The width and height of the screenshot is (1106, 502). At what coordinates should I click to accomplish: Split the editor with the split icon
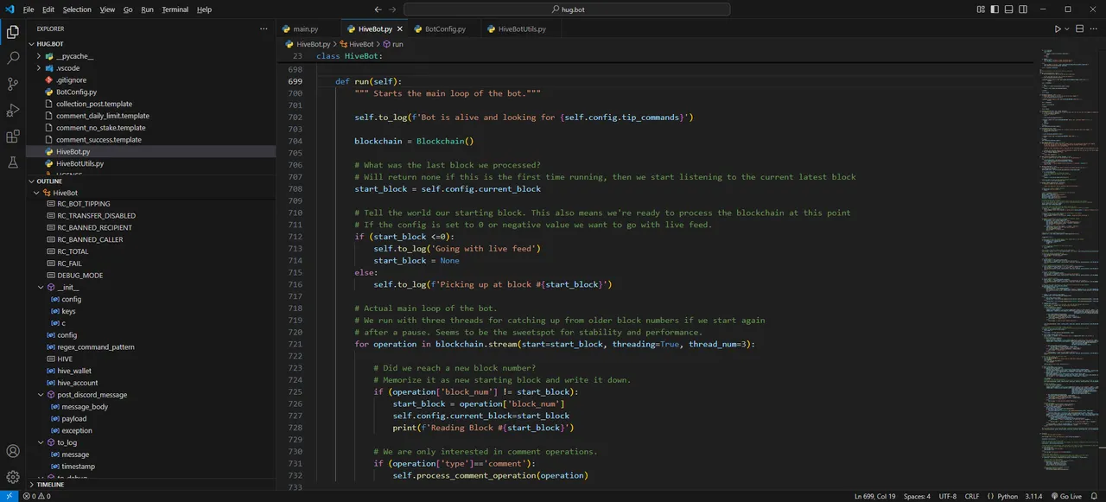pos(1081,29)
